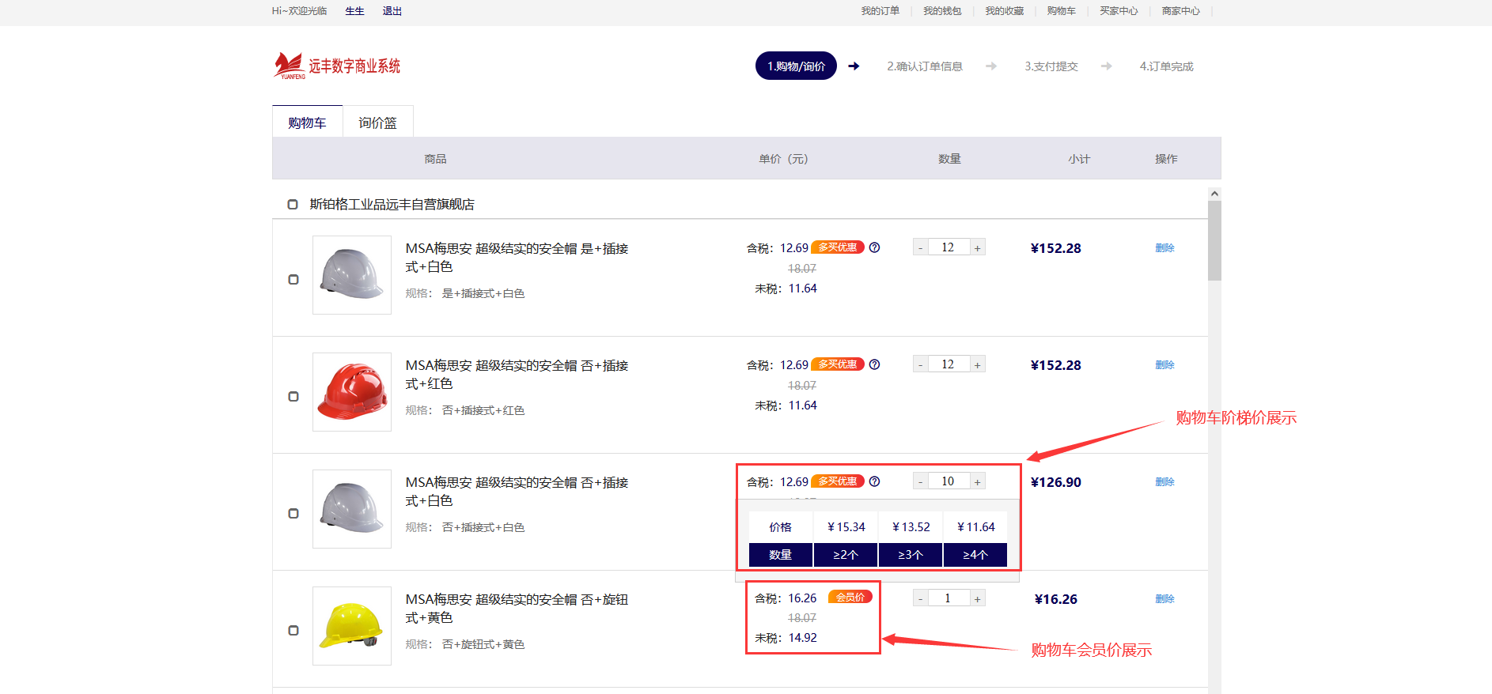The width and height of the screenshot is (1492, 694).
Task: Open 我的订单 in top bar
Action: [x=880, y=11]
